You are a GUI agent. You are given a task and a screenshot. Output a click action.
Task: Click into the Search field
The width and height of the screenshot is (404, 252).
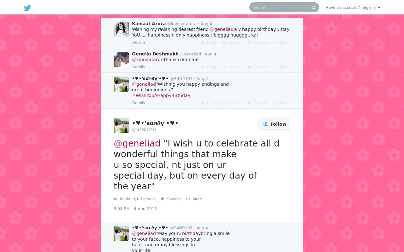pyautogui.click(x=280, y=7)
